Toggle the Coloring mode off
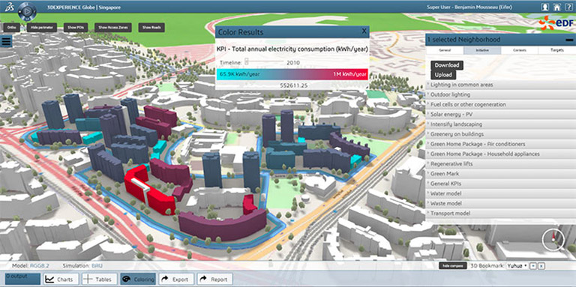The image size is (576, 287). pyautogui.click(x=138, y=280)
